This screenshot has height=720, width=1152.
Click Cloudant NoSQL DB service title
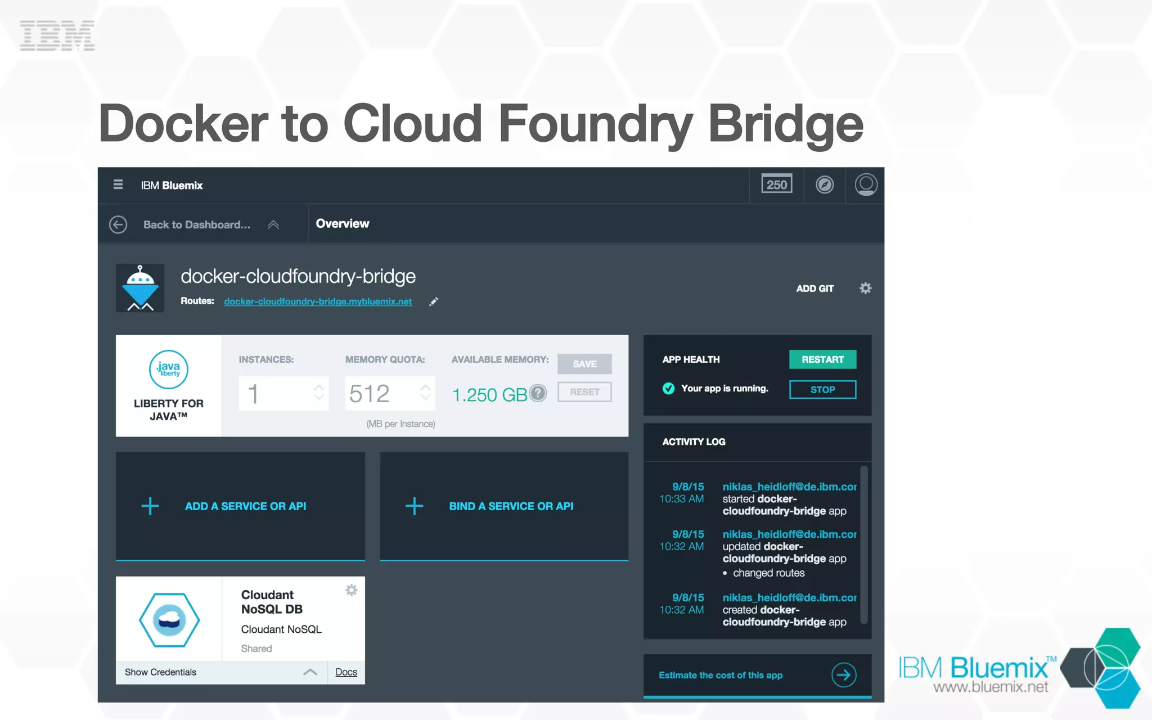coord(272,602)
